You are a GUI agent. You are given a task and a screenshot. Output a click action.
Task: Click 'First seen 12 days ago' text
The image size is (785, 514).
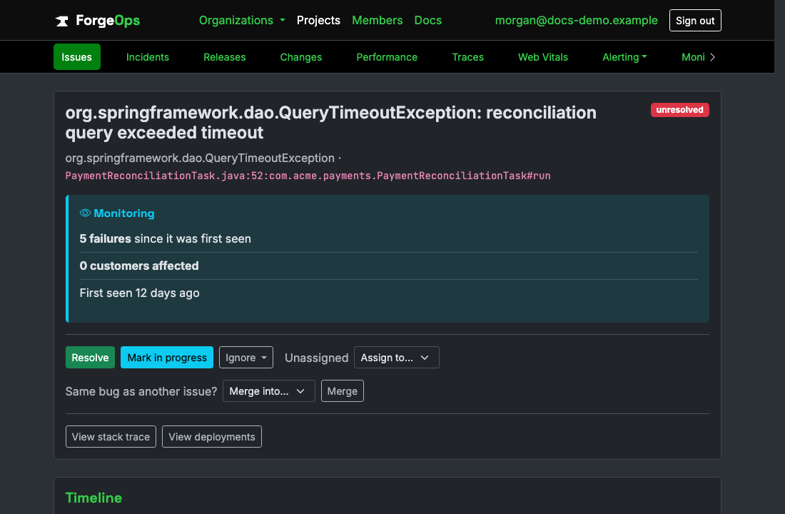[140, 293]
